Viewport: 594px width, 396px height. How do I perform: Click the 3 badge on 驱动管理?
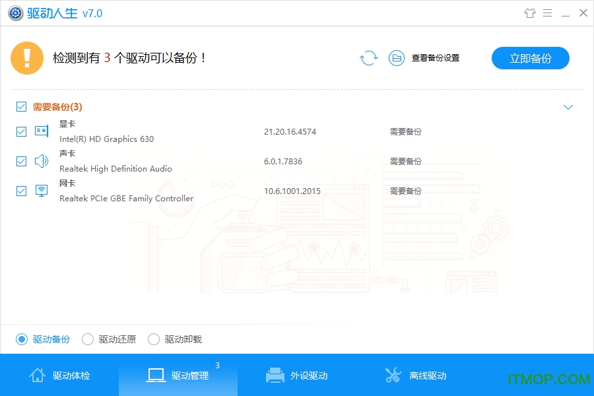pyautogui.click(x=217, y=365)
